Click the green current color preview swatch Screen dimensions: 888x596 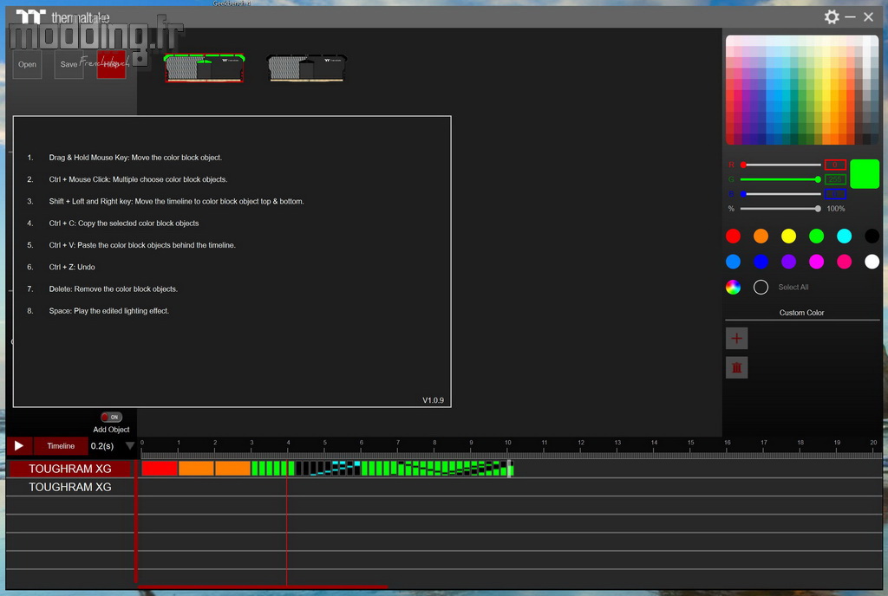click(865, 173)
